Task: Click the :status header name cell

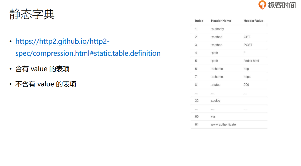Action: (x=216, y=85)
